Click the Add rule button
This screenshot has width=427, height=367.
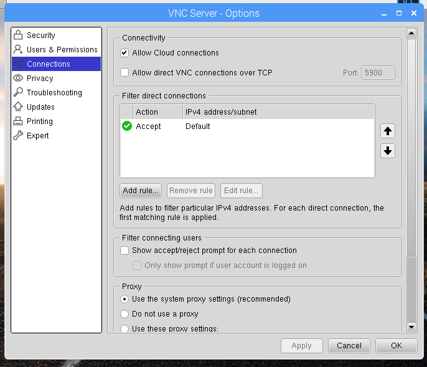point(141,191)
